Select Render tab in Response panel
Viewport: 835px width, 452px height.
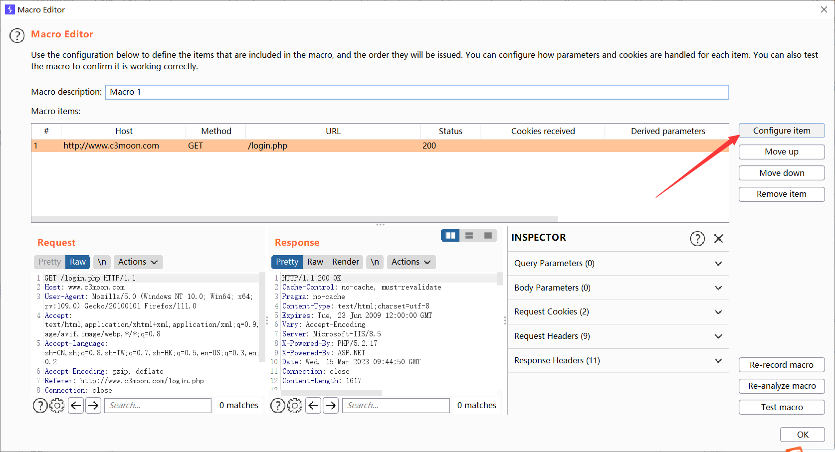coord(346,262)
